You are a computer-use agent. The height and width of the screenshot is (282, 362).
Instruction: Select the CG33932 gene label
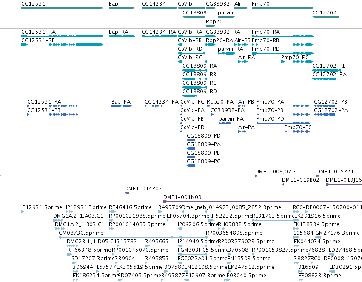(218, 4)
